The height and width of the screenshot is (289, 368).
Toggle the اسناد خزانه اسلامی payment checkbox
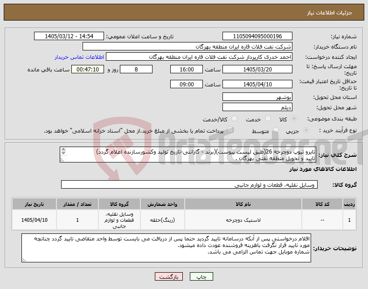230,130
